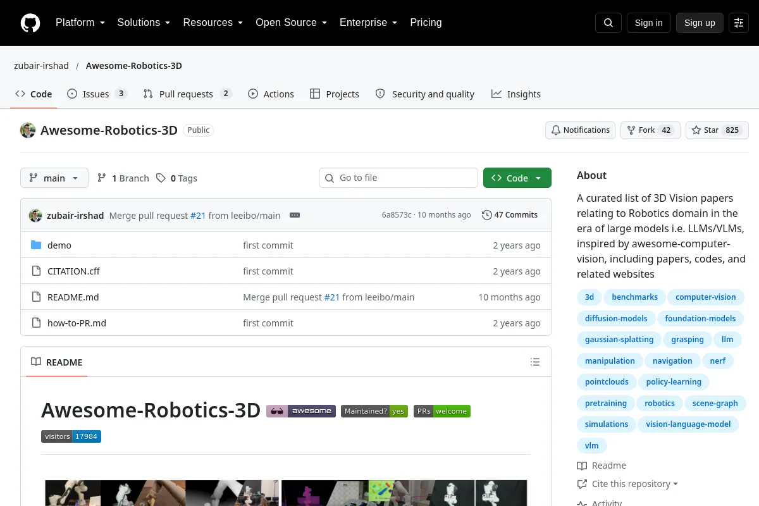759x506 pixels.
Task: Click the search magnifier icon
Action: click(x=608, y=23)
